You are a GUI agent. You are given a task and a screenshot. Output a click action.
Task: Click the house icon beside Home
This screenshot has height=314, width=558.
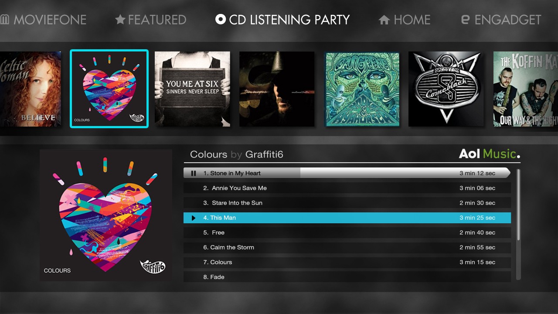(384, 20)
